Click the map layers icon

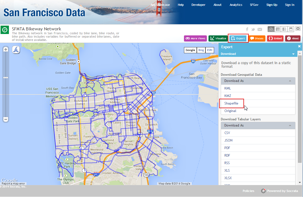pos(16,50)
